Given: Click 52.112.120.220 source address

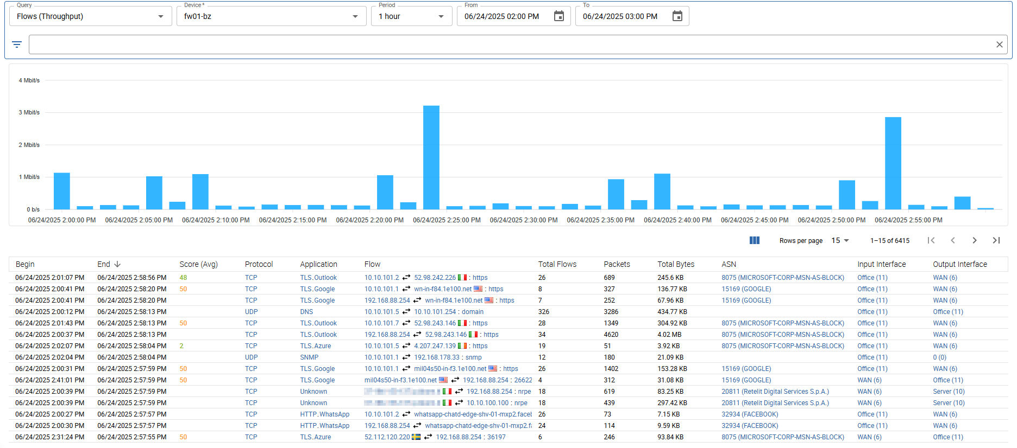Looking at the screenshot, I should point(387,437).
